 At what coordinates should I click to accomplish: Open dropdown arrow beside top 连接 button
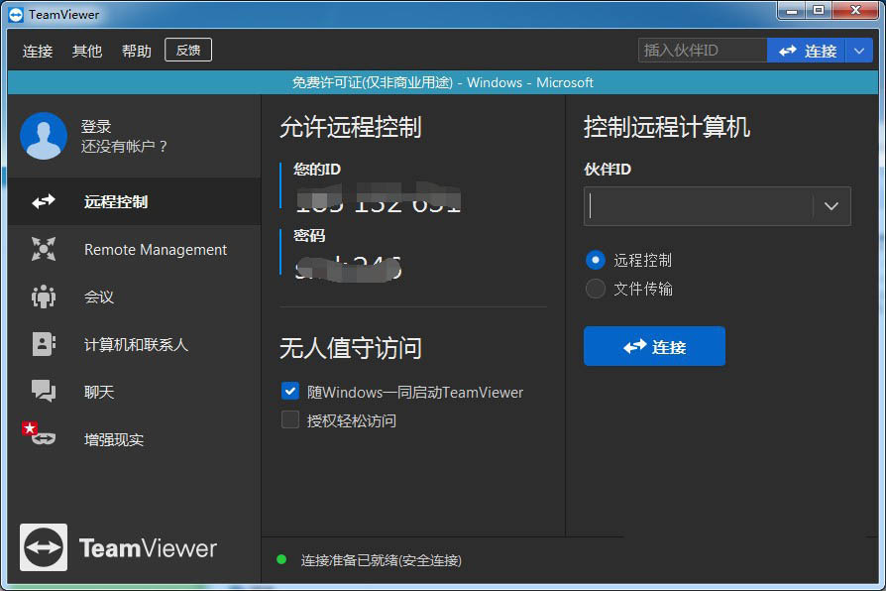(859, 51)
